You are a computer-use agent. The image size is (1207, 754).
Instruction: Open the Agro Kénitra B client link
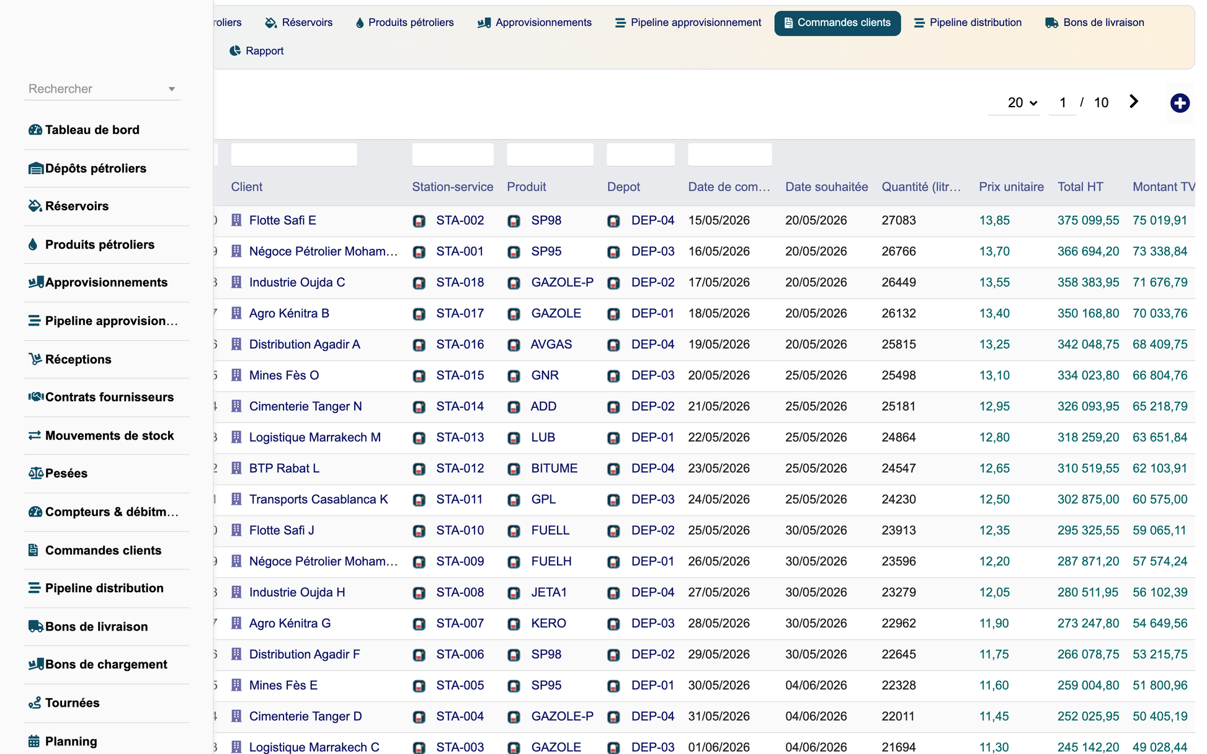point(289,313)
